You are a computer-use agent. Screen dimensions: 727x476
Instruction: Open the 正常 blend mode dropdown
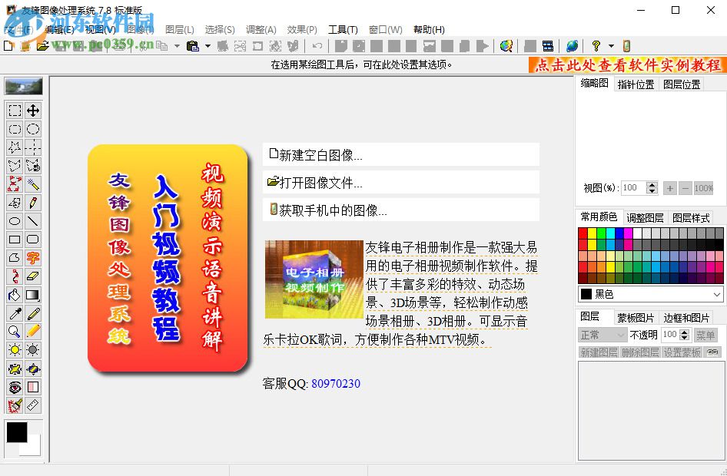(x=602, y=335)
